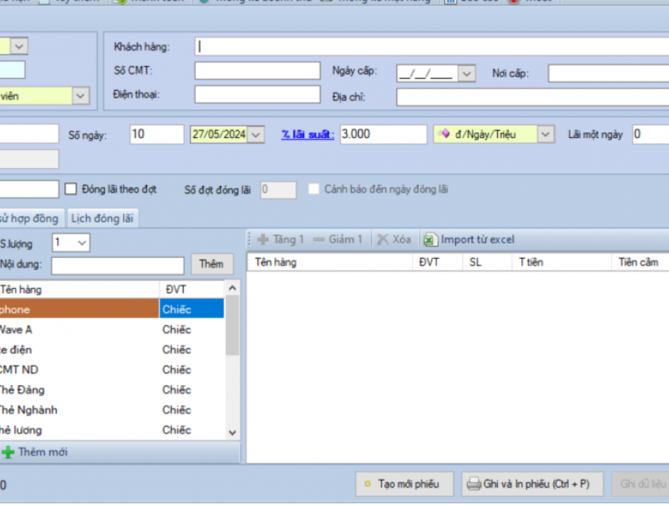Click Tạo mới phiếu button

click(405, 484)
